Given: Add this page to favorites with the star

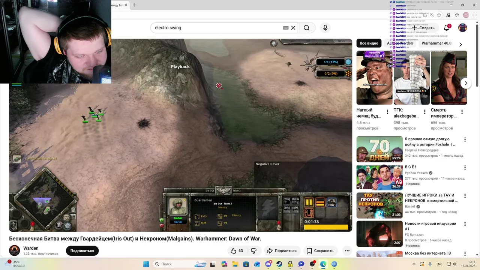Looking at the screenshot, I should (x=439, y=15).
